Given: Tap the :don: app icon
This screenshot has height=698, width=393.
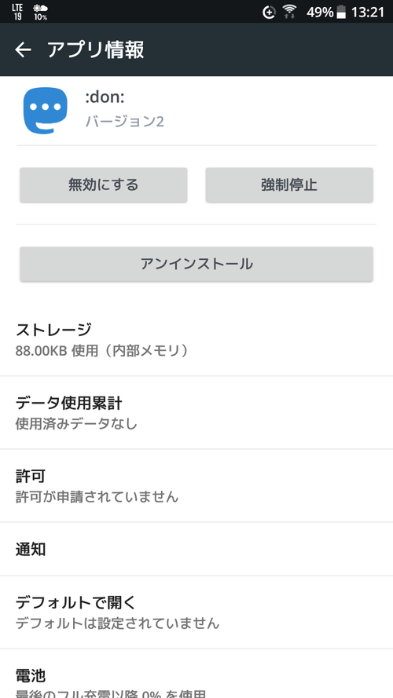Looking at the screenshot, I should 45,111.
